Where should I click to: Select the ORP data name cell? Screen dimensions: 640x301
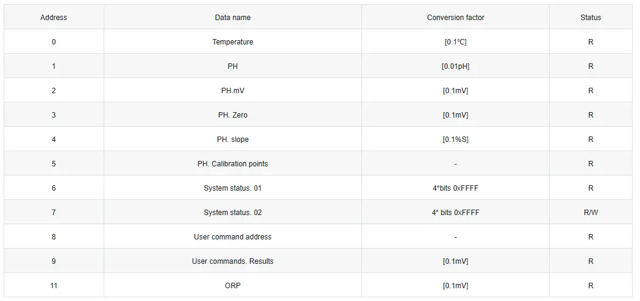[x=233, y=286]
